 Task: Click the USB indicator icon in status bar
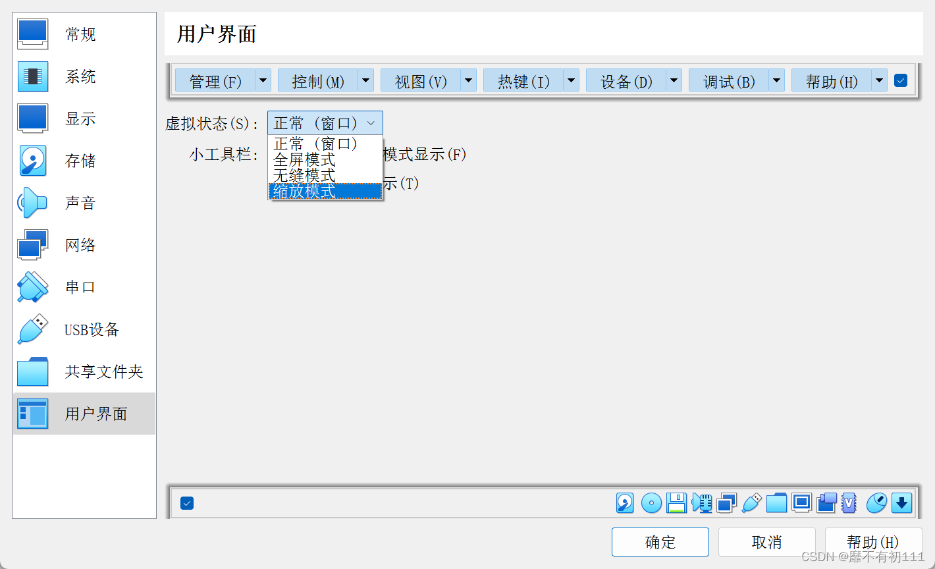(x=751, y=503)
